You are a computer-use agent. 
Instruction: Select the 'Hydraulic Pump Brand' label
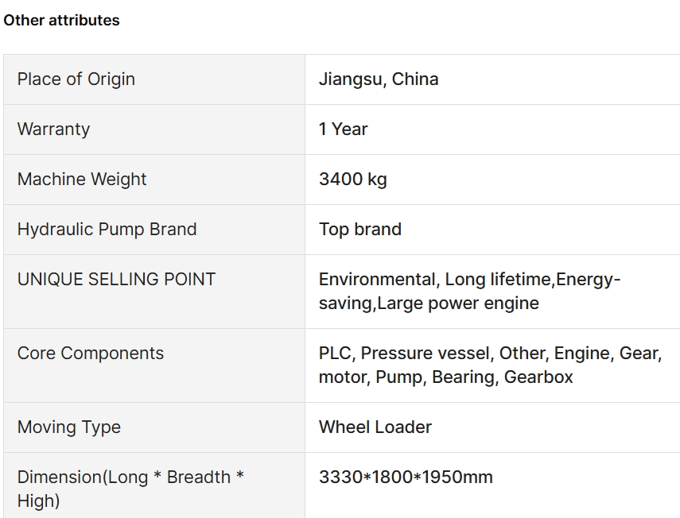pyautogui.click(x=107, y=230)
